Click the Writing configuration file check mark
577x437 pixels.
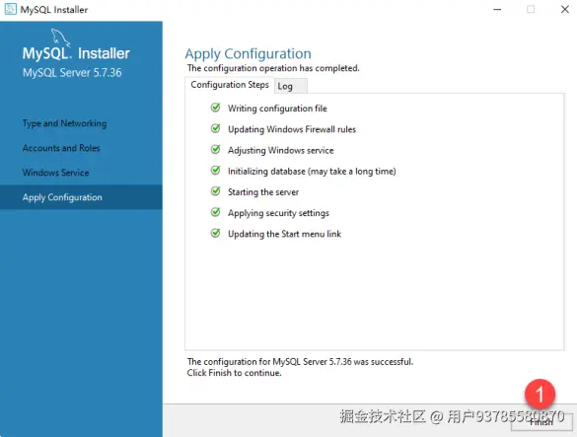point(216,108)
